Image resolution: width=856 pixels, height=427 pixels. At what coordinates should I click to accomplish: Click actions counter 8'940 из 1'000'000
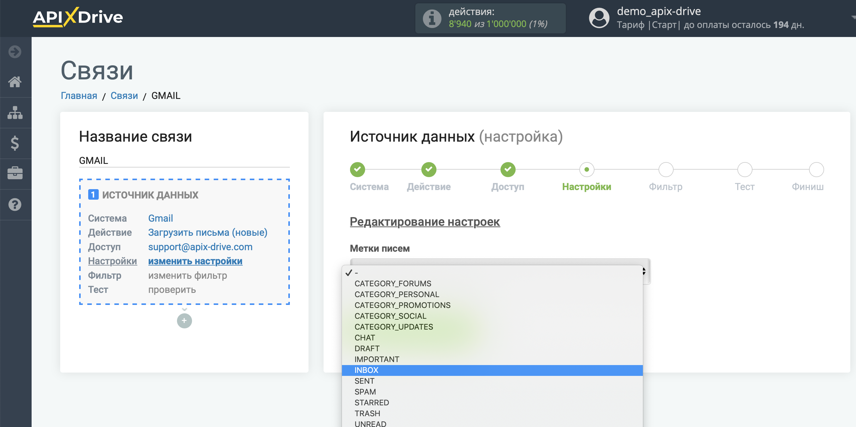[x=498, y=24]
